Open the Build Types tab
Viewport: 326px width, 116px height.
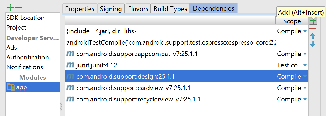click(x=170, y=9)
